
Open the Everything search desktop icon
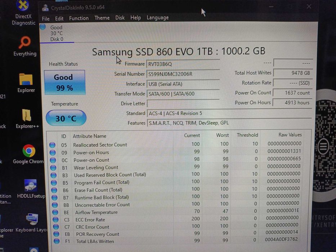pos(25,46)
